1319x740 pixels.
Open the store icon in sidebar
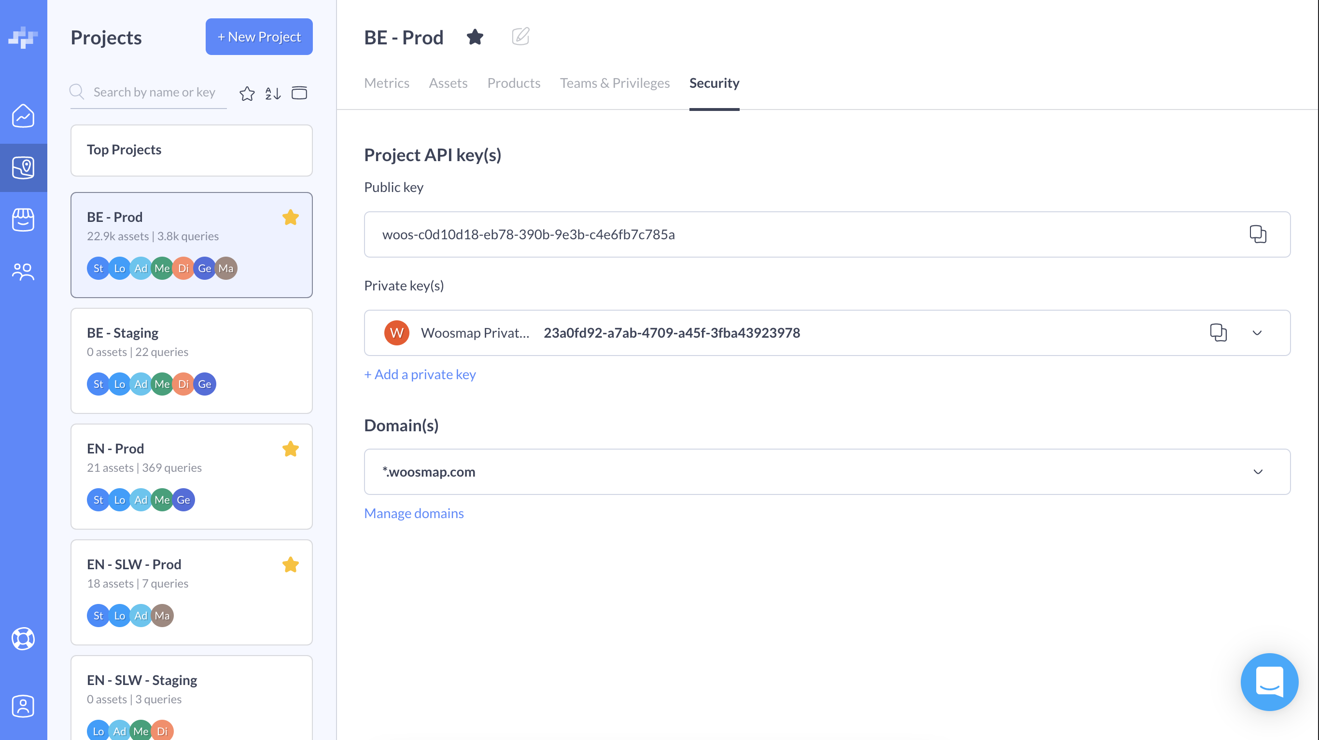click(x=23, y=219)
